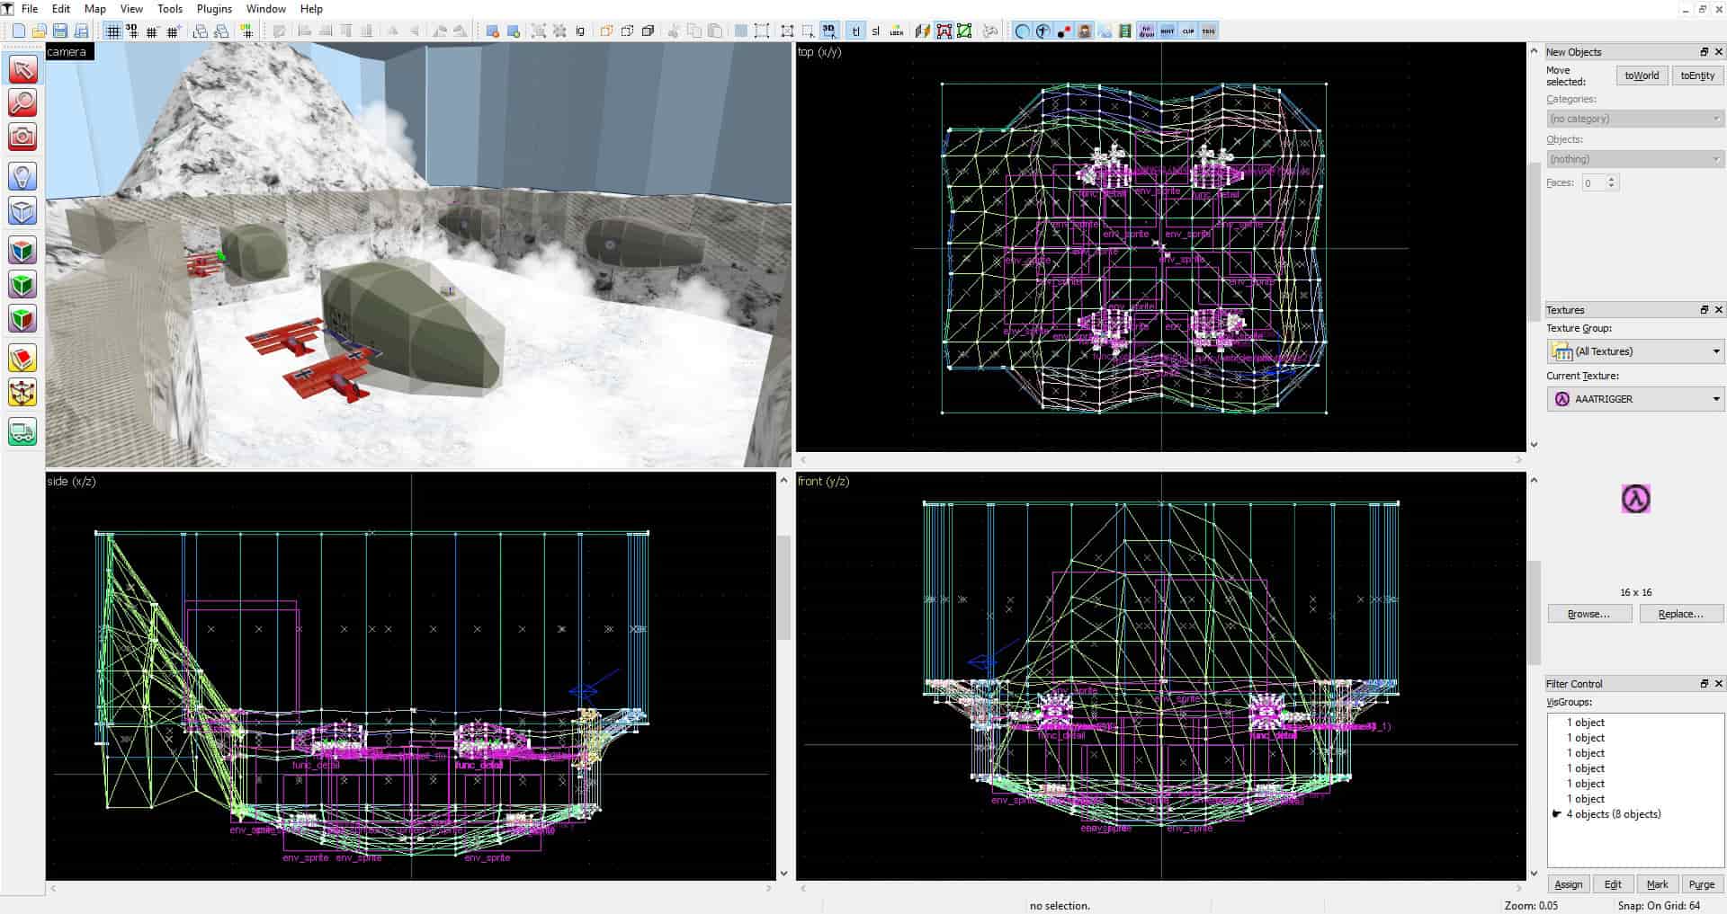Select the '4 objects (8 objects)' VisGroup row
This screenshot has width=1727, height=914.
click(x=1635, y=814)
